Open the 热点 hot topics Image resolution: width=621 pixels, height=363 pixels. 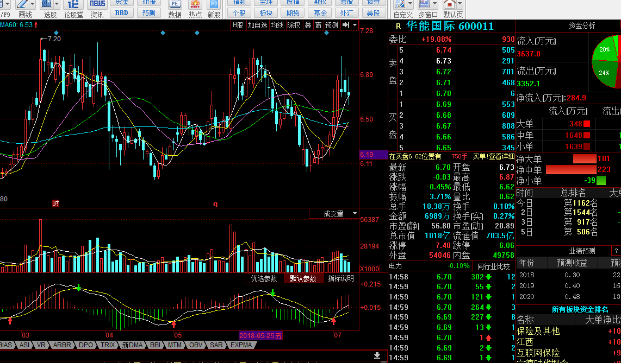point(195,9)
